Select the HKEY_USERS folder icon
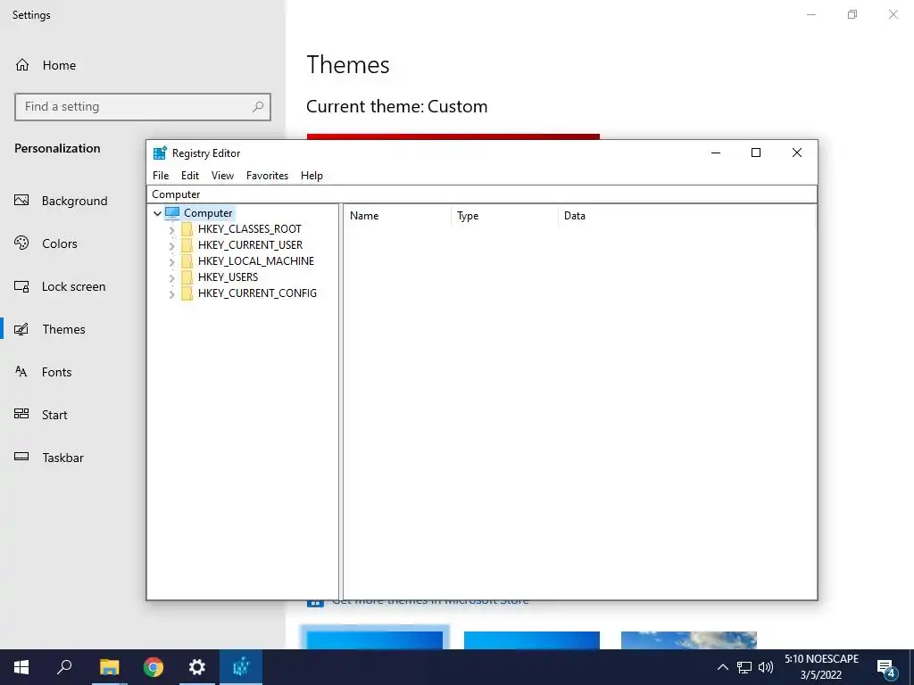914x685 pixels. (187, 277)
